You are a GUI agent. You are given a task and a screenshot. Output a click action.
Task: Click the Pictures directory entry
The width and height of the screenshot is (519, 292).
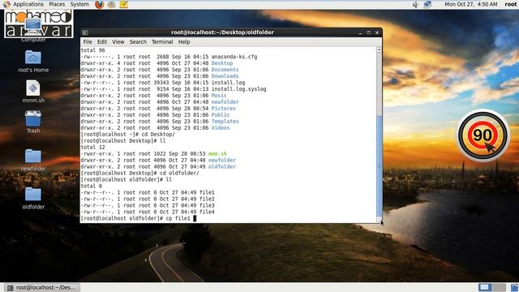[x=224, y=108]
